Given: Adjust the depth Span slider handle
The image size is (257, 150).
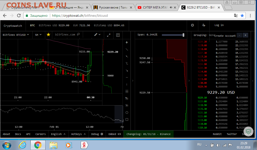Looking at the screenshot, I should click(183, 35).
